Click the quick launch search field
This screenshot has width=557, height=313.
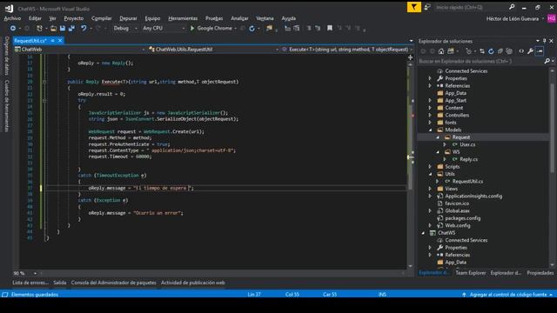471,7
